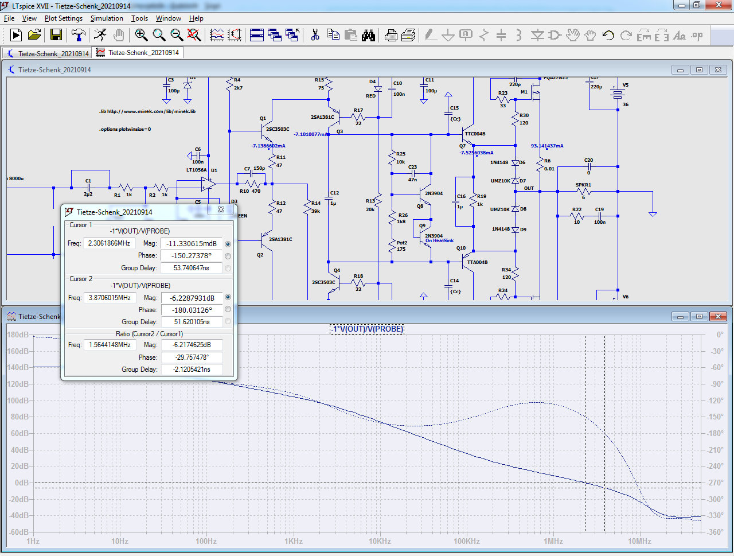Click the Cursor 1 Freq field
Viewport: 734px width, 556px height.
tap(109, 243)
